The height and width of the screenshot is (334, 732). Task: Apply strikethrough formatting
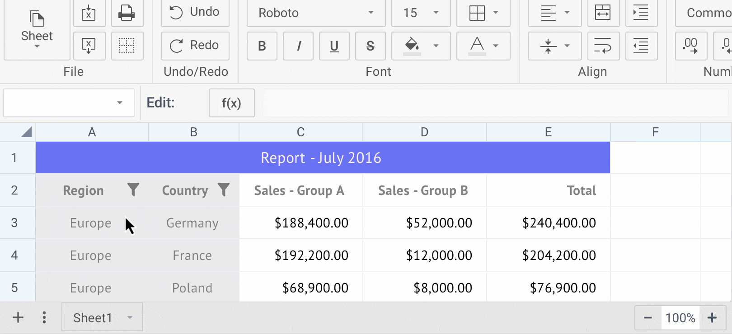coord(370,46)
